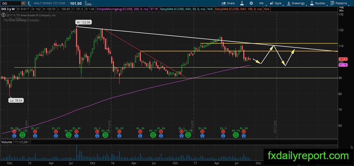Open the Style menu

pos(276,3)
